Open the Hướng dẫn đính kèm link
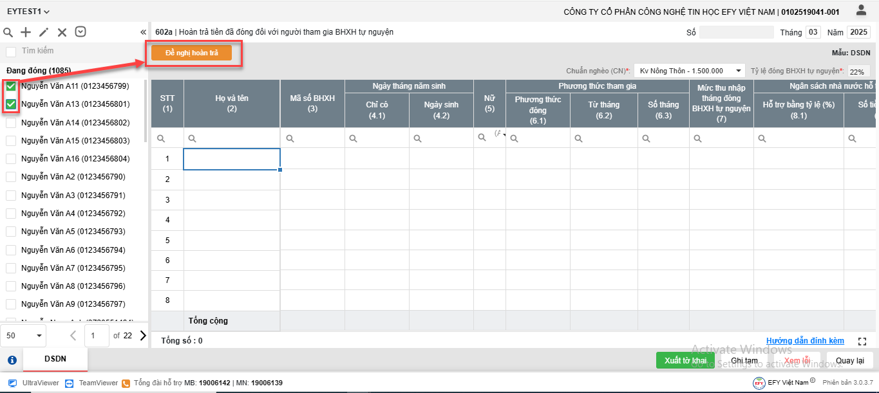 tap(804, 341)
